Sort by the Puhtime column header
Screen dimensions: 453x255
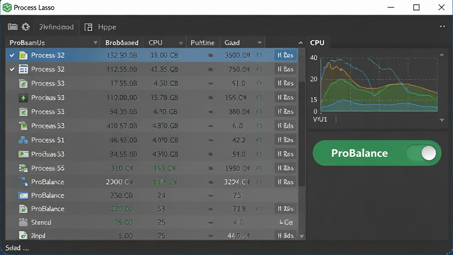point(202,43)
